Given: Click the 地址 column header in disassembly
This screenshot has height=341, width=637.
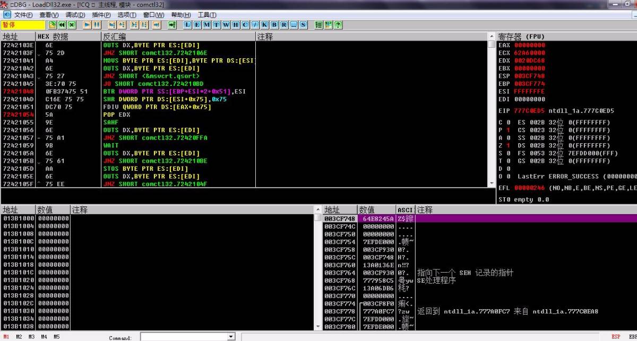Looking at the screenshot, I should (x=18, y=37).
